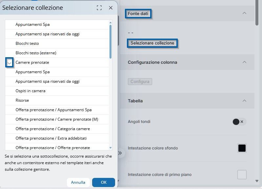262x189 pixels.
Task: Select the Ospiti in camera sub-collection
Action: [30, 91]
